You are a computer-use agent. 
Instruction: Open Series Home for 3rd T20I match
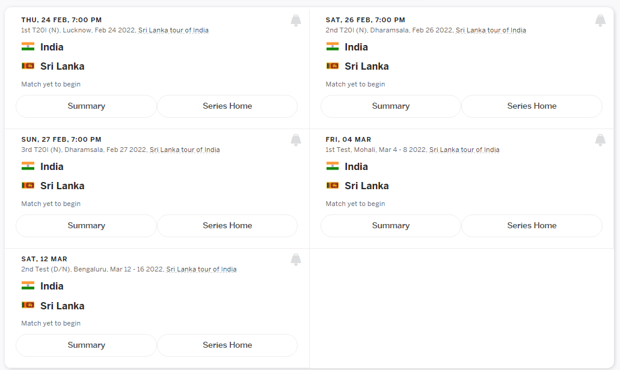tap(227, 226)
